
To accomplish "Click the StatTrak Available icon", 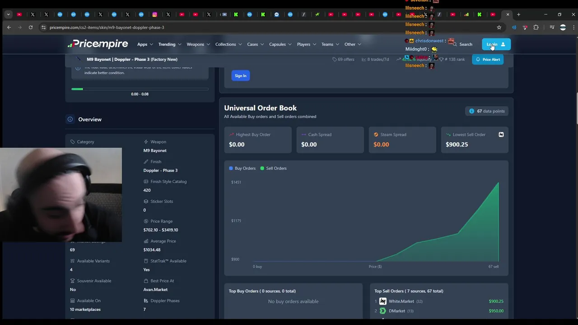I will (146, 261).
